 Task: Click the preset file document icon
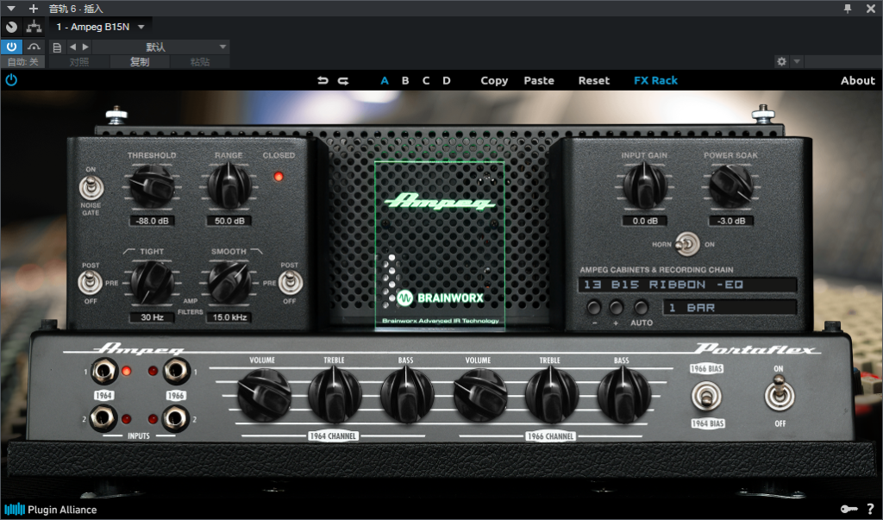coord(57,47)
